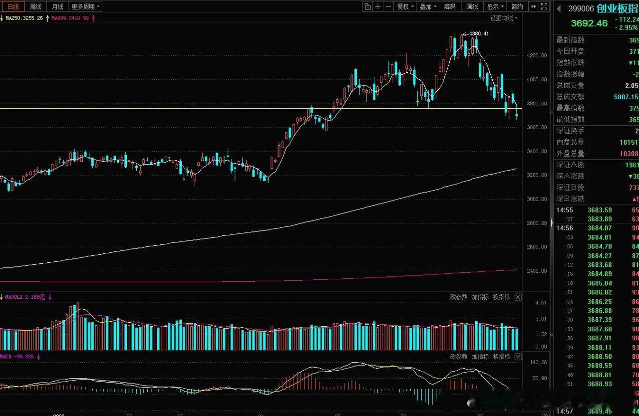Expand the 复权 dropdown menu
Image resolution: width=639 pixels, height=416 pixels.
[406, 6]
